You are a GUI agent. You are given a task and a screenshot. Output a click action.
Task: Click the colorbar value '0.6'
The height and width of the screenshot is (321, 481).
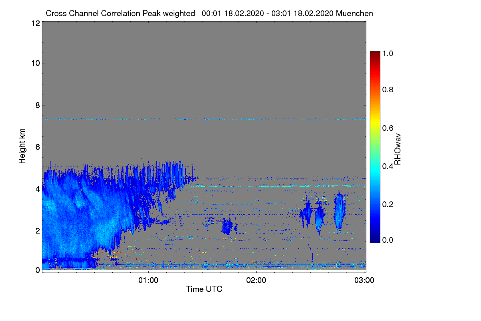[388, 128]
